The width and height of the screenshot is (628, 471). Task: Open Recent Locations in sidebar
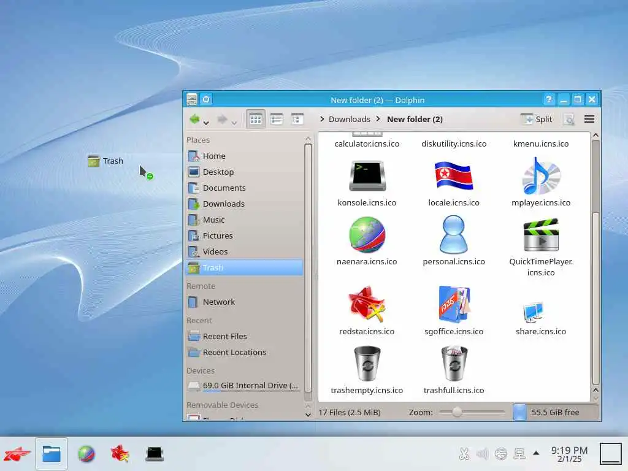coord(245,353)
